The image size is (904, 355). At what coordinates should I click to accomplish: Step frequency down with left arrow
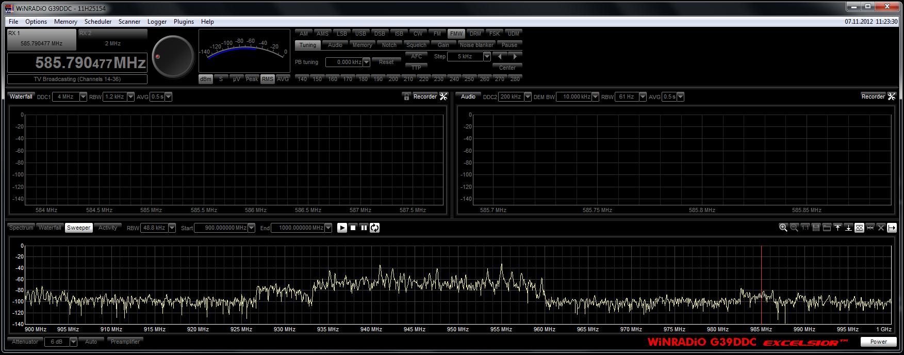tap(500, 56)
